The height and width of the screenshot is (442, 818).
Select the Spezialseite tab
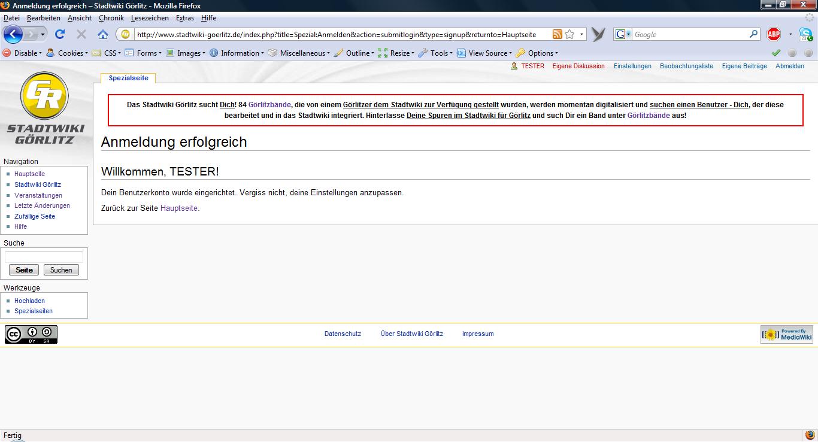click(128, 78)
